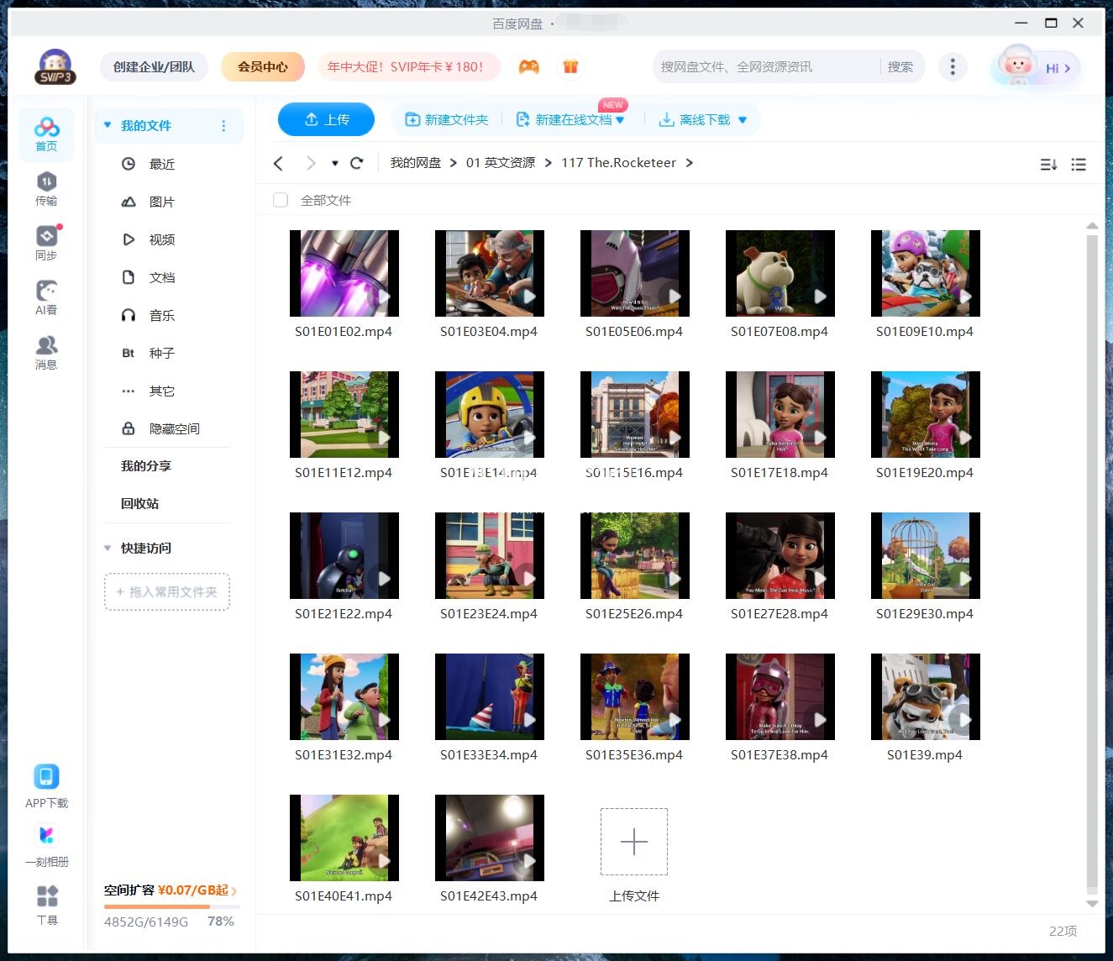This screenshot has width=1113, height=961.
Task: Click the game controller icon
Action: click(x=528, y=67)
